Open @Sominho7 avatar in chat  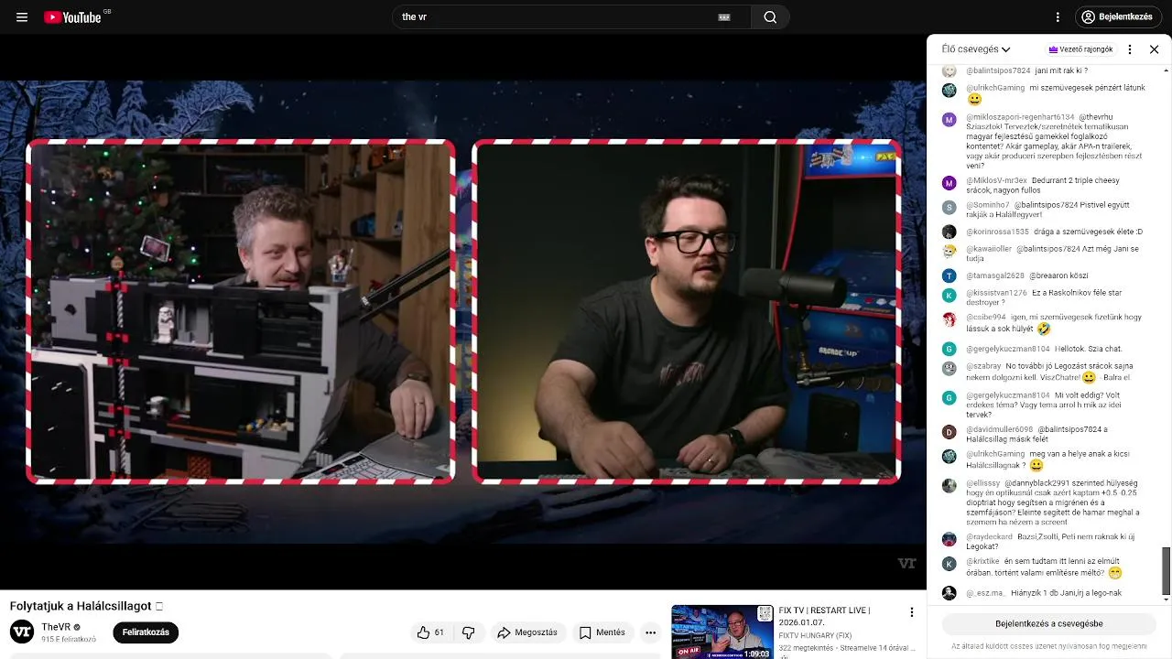tap(950, 207)
